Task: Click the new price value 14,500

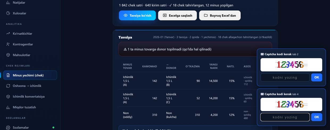Action: point(213,81)
